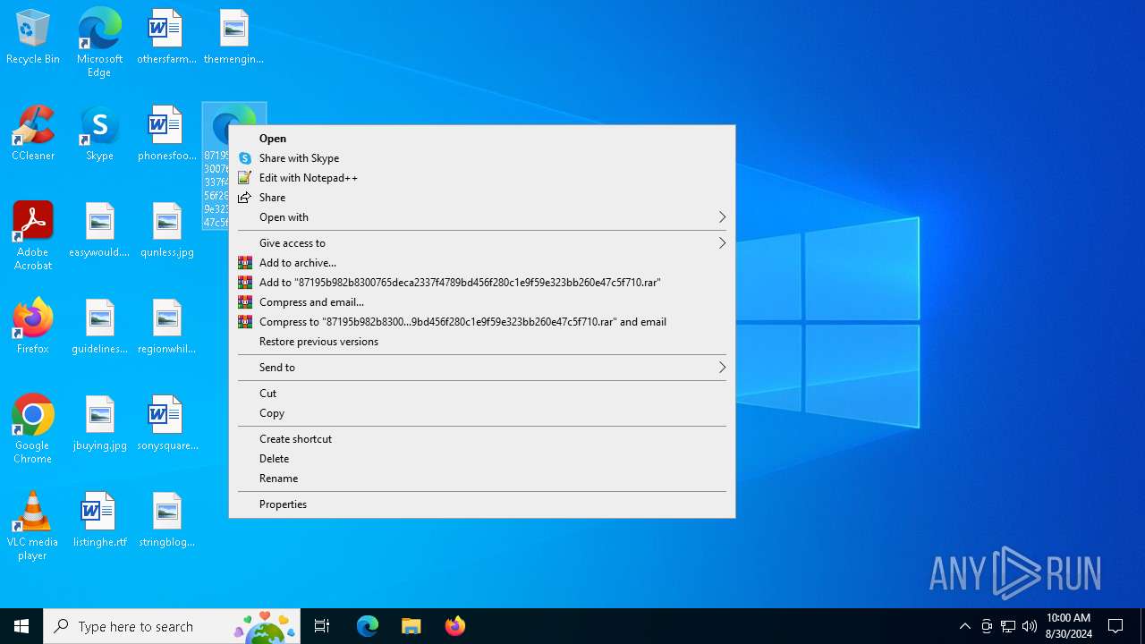This screenshot has height=644, width=1145.
Task: Select the Google Chrome desktop shortcut
Action: pyautogui.click(x=33, y=429)
